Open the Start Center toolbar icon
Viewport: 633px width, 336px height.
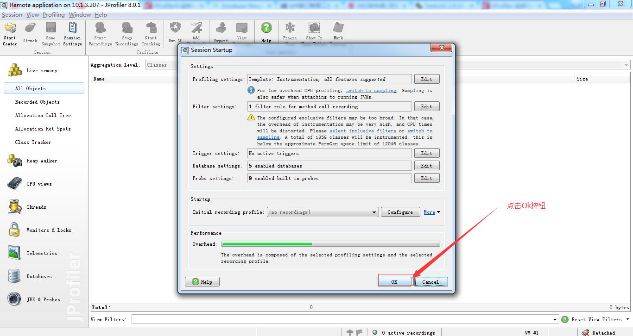10,34
